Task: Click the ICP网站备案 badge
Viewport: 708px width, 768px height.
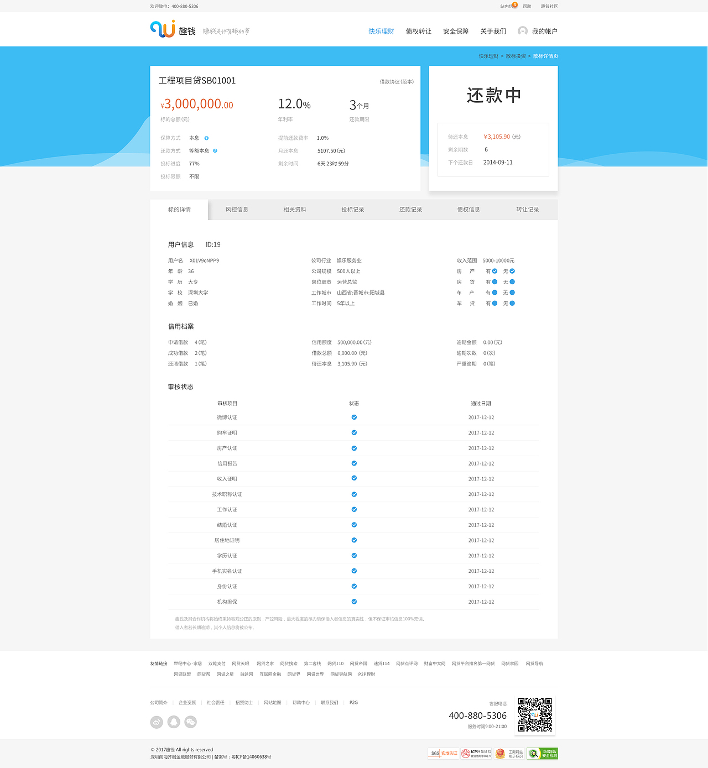Action: click(x=475, y=754)
